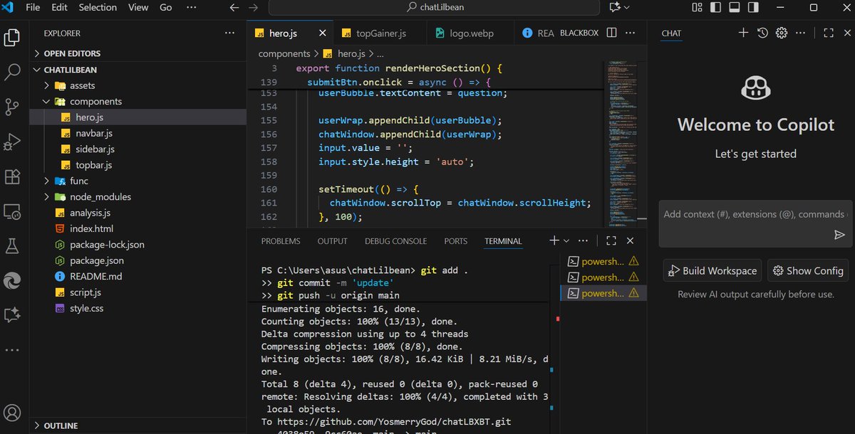Go forward with the navigation arrow
Image resolution: width=855 pixels, height=434 pixels.
pyautogui.click(x=253, y=7)
